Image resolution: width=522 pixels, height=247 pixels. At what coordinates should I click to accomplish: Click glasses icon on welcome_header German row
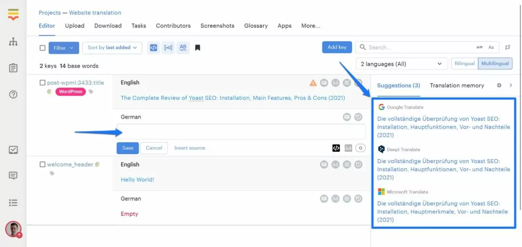[335, 199]
